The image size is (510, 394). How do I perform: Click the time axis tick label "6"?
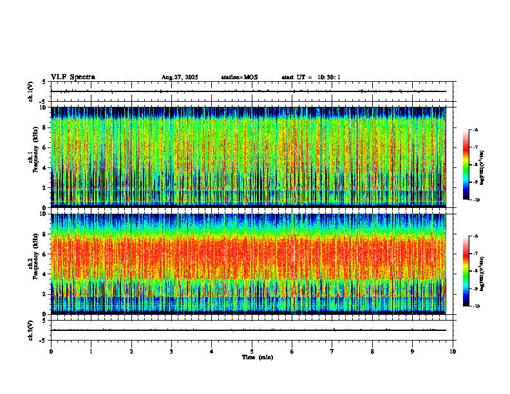(x=292, y=352)
